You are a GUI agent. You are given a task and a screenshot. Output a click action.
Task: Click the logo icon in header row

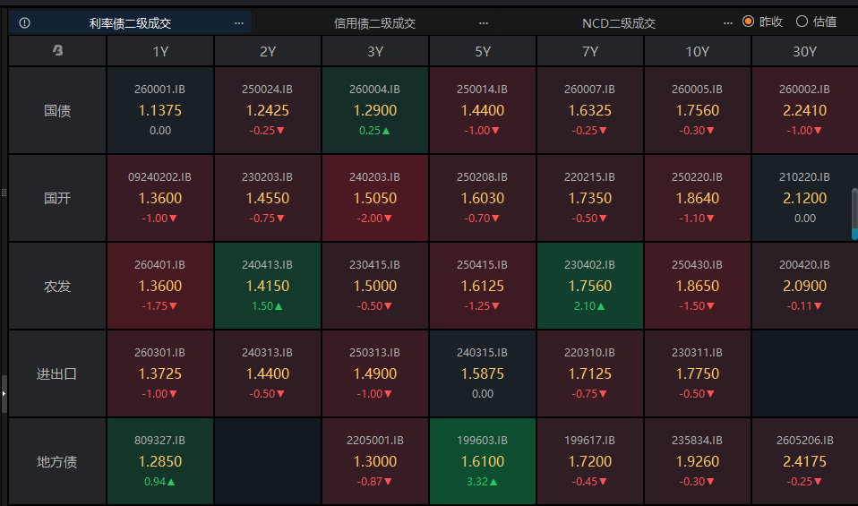pyautogui.click(x=57, y=51)
